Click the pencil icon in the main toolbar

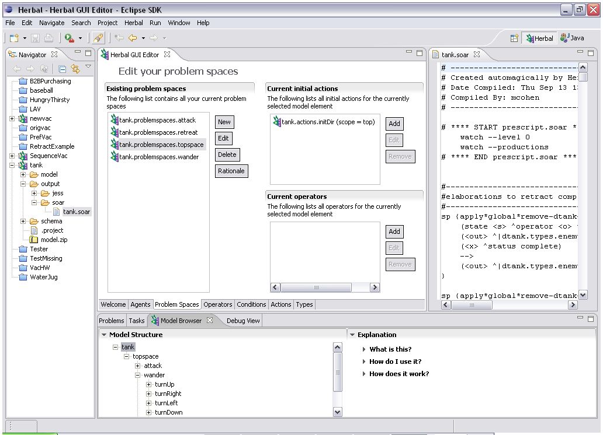pos(98,38)
